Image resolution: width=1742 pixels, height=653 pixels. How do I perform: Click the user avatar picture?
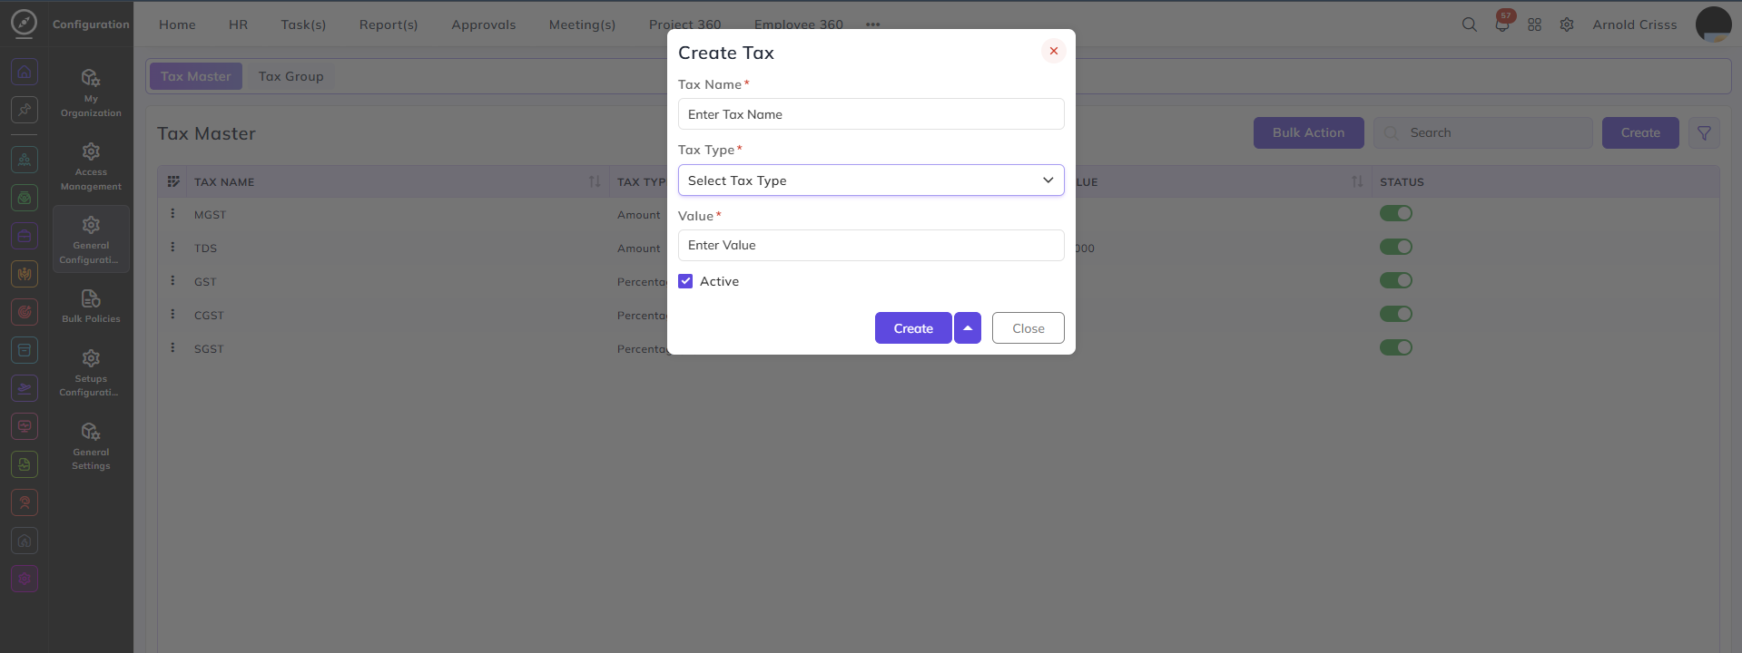[x=1714, y=24]
